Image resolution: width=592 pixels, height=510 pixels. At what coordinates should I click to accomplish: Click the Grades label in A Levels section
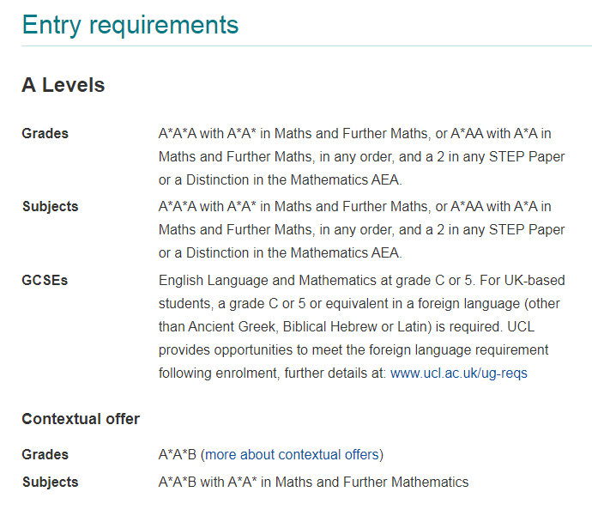tap(45, 133)
